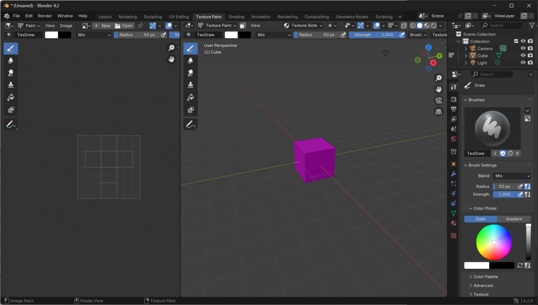Collapse the Color Picker panel
The image size is (538, 305).
point(471,208)
